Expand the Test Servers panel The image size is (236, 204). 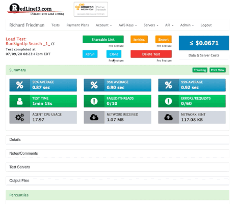pos(117,167)
